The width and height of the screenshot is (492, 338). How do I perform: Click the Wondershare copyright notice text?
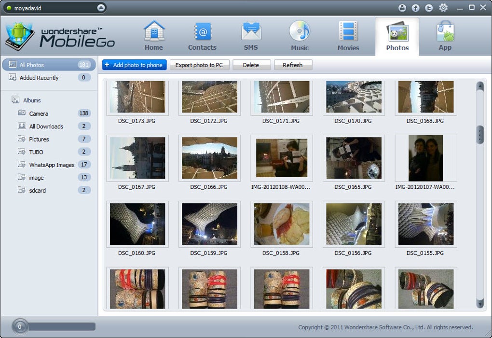click(x=385, y=327)
